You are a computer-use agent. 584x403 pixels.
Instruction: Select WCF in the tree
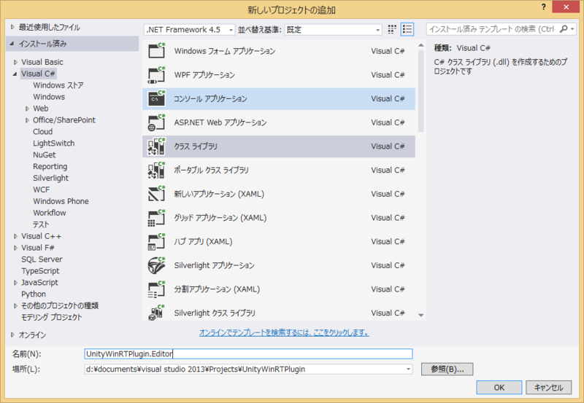pos(42,189)
